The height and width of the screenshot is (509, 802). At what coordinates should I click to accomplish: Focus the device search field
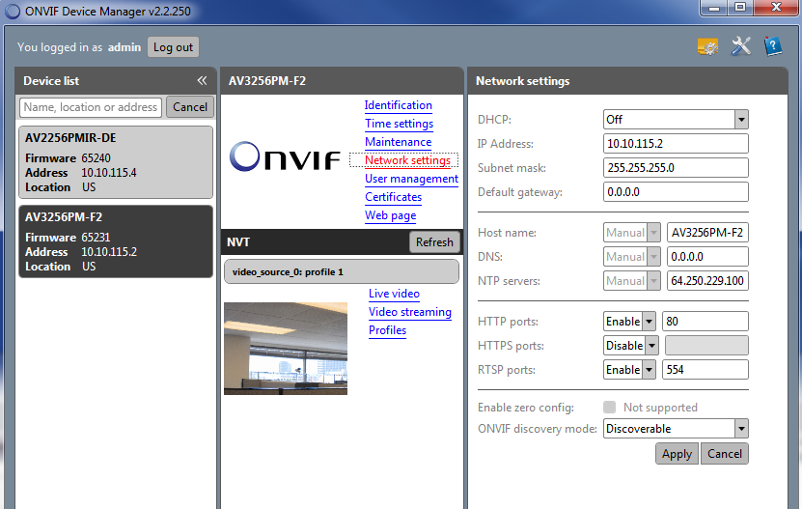(91, 107)
